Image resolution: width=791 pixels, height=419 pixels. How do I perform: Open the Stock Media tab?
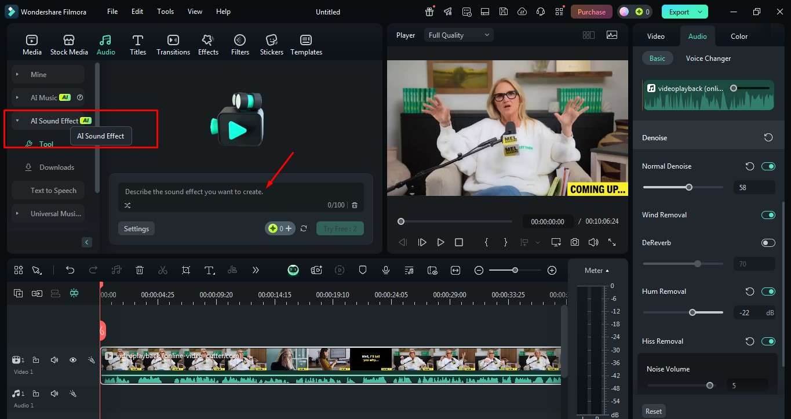click(69, 45)
